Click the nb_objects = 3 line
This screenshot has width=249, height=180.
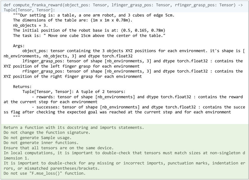coord(30,25)
